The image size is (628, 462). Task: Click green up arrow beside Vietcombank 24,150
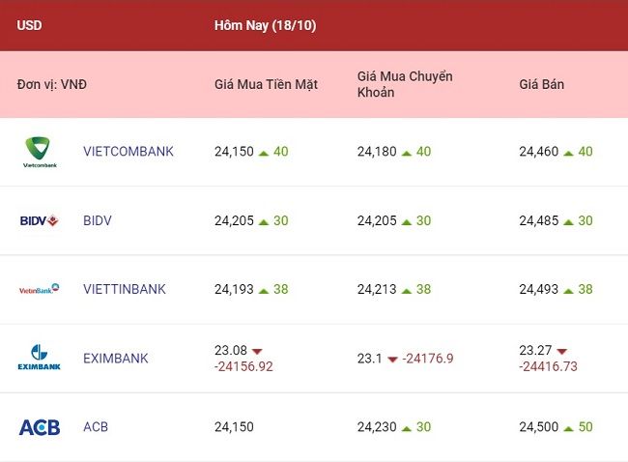[264, 153]
